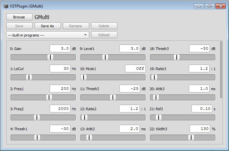
Task: Click the vertical scrollbar of parameter list
Action: click(221, 70)
